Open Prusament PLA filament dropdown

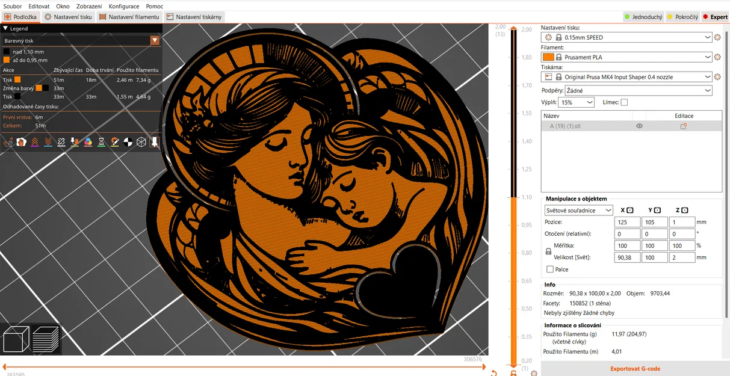626,57
